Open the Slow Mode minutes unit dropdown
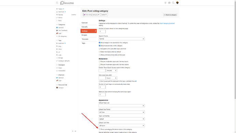This screenshot has width=236, height=133. pos(112,71)
